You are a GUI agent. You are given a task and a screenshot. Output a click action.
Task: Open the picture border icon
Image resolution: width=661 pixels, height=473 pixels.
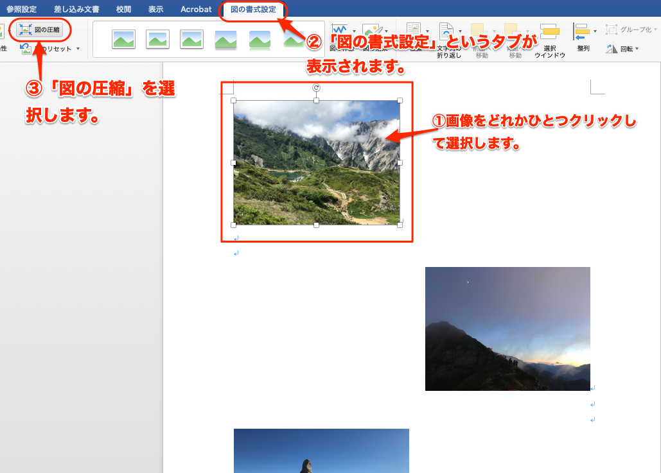pos(339,31)
